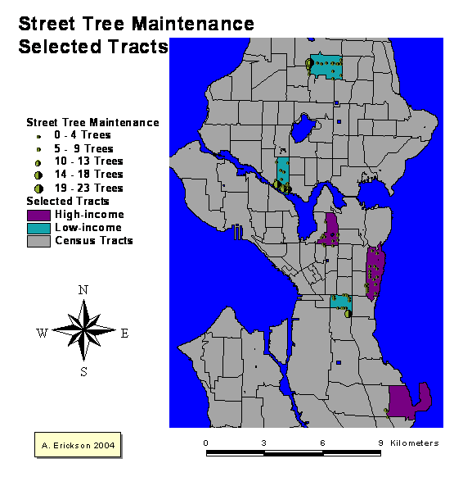
Task: Click the High-income purple legend swatch
Action: pos(38,216)
